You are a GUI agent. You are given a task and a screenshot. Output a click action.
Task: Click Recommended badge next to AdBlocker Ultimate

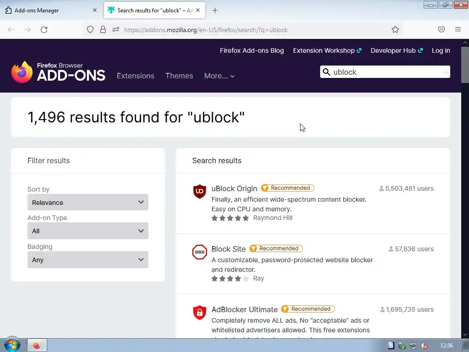(x=308, y=309)
